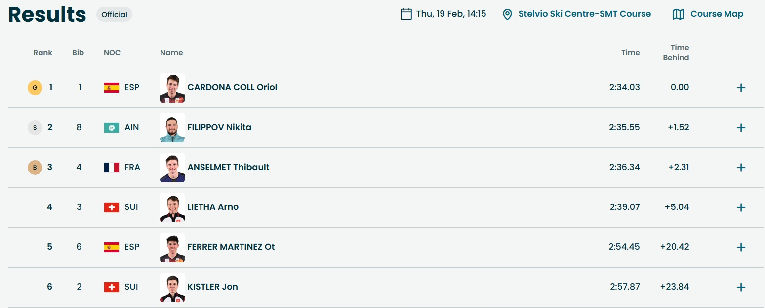765x308 pixels.
Task: Click the calendar icon beside the date
Action: (x=406, y=14)
